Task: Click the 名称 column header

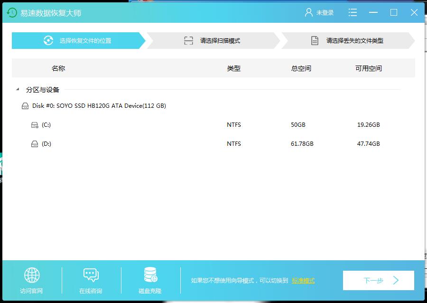Action: click(x=58, y=68)
